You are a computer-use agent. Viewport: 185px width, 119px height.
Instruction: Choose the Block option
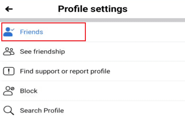point(29,91)
